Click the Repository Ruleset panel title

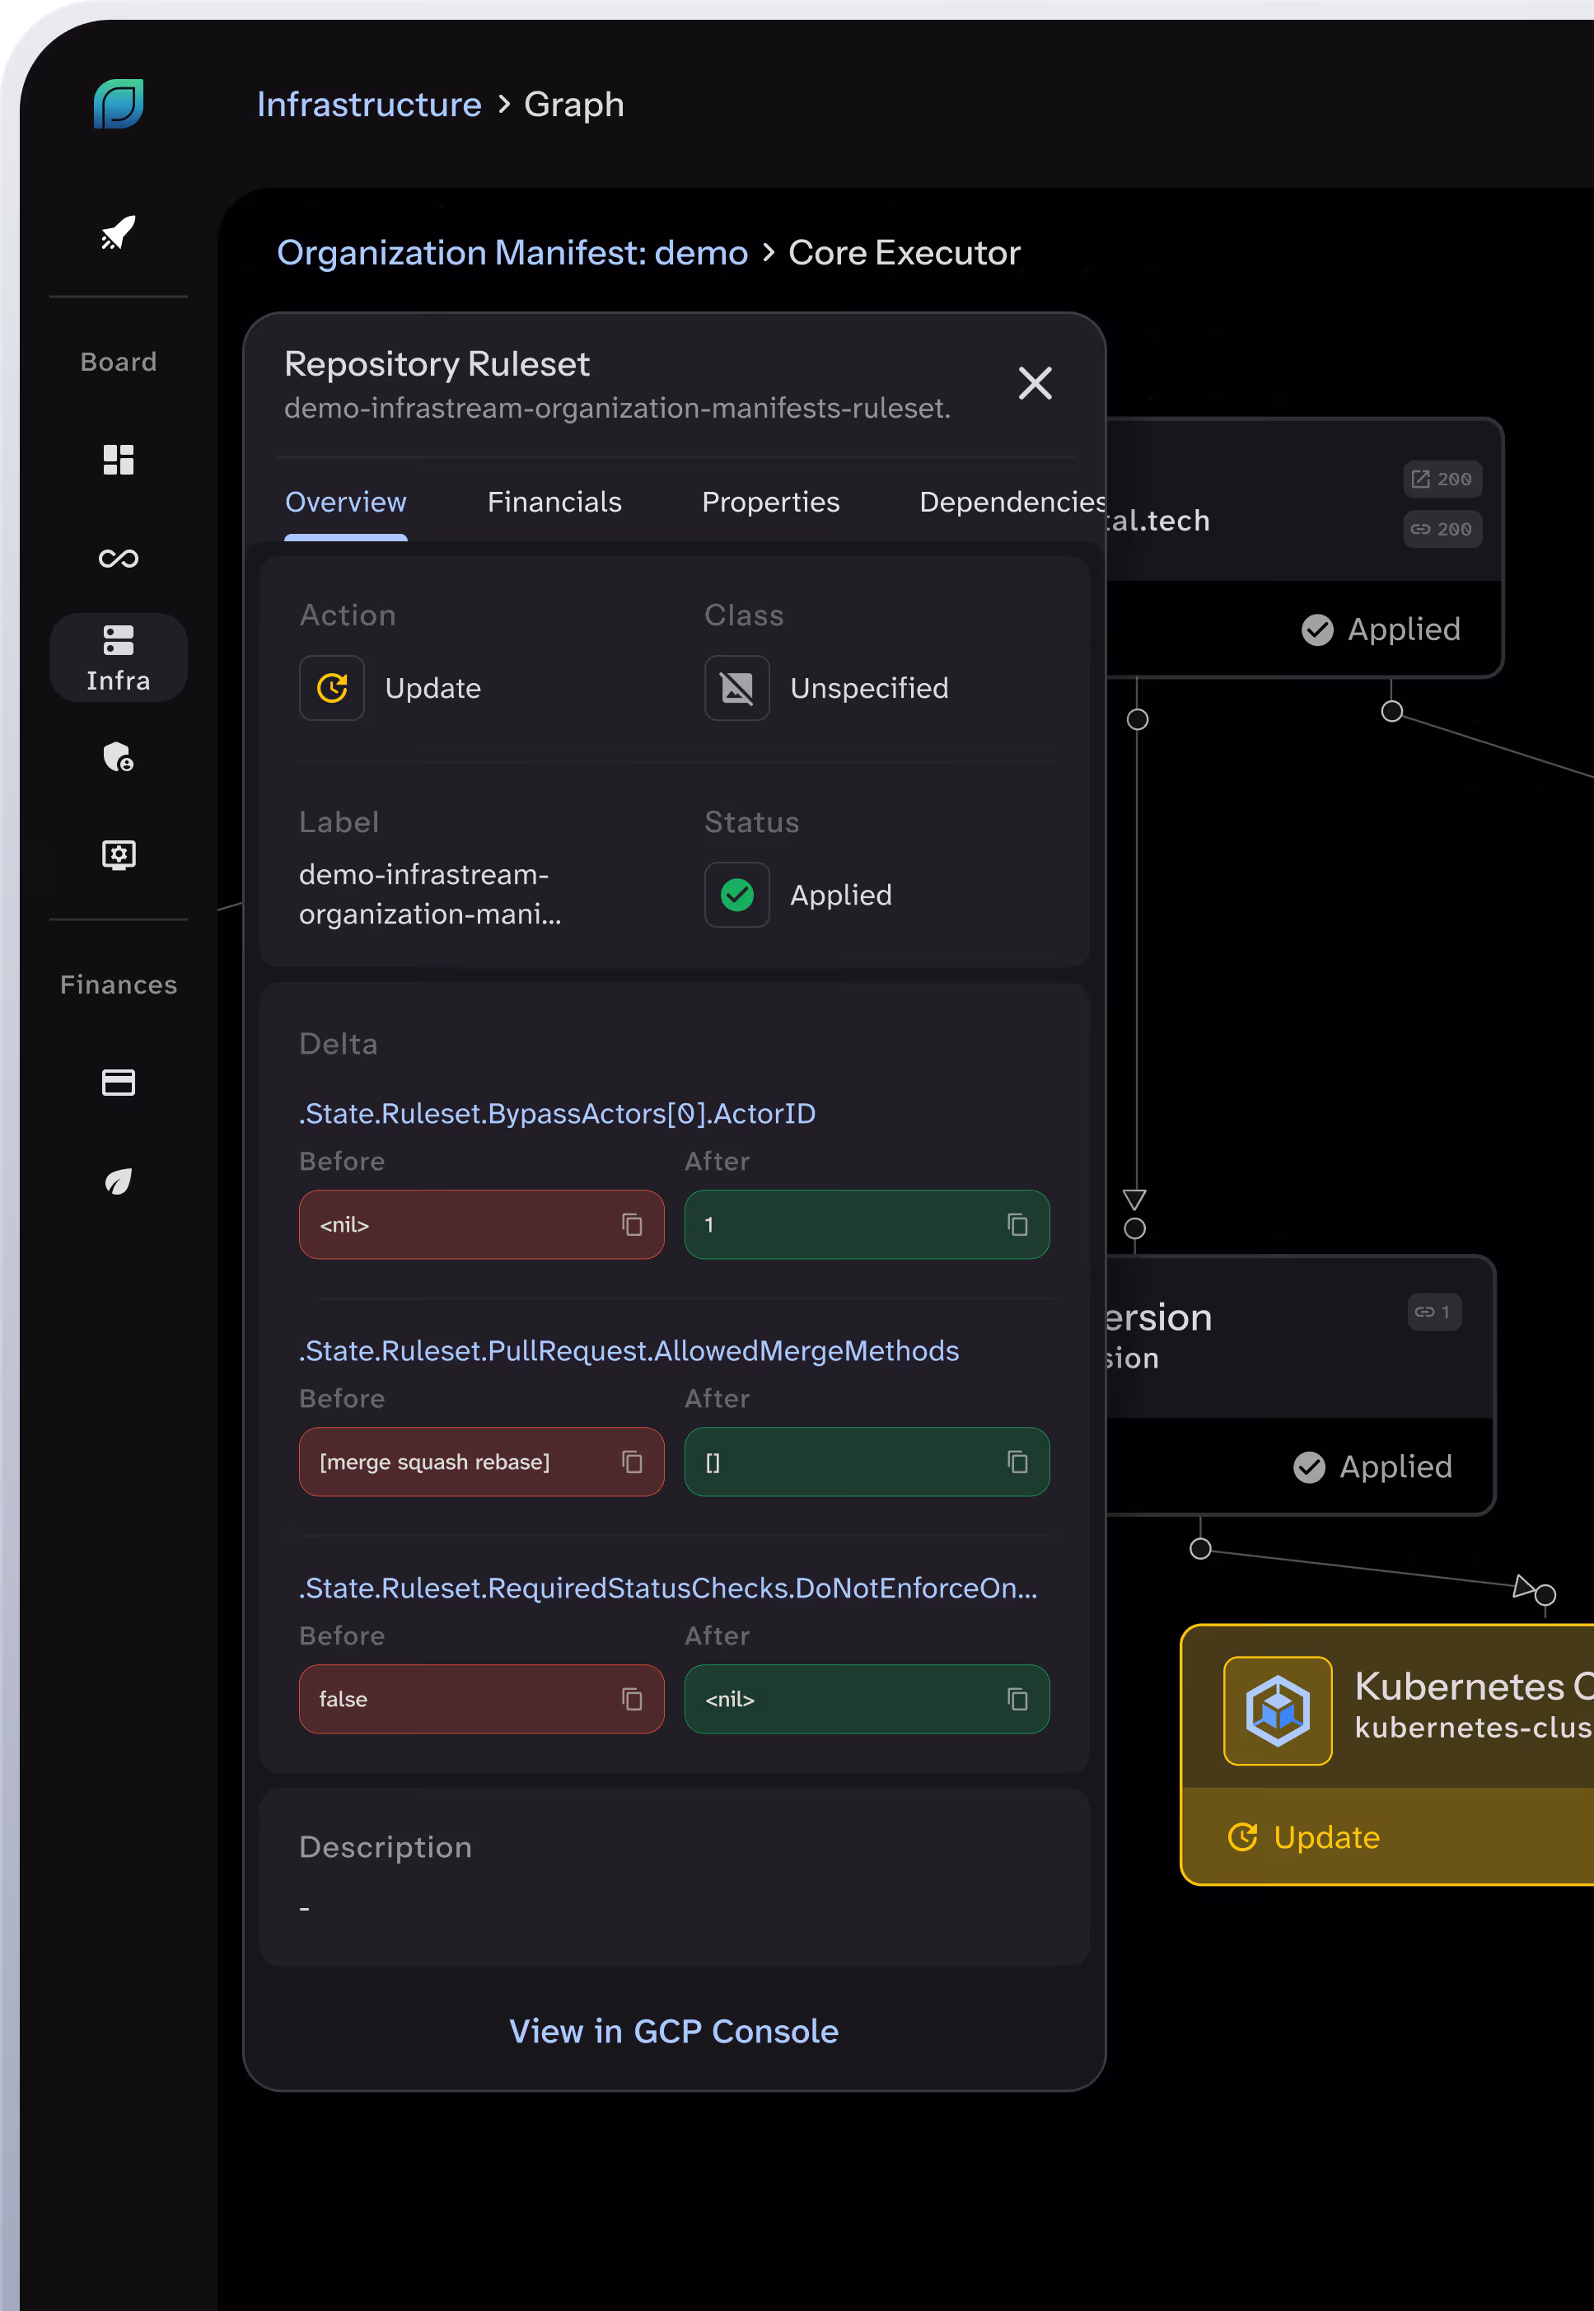pos(437,364)
